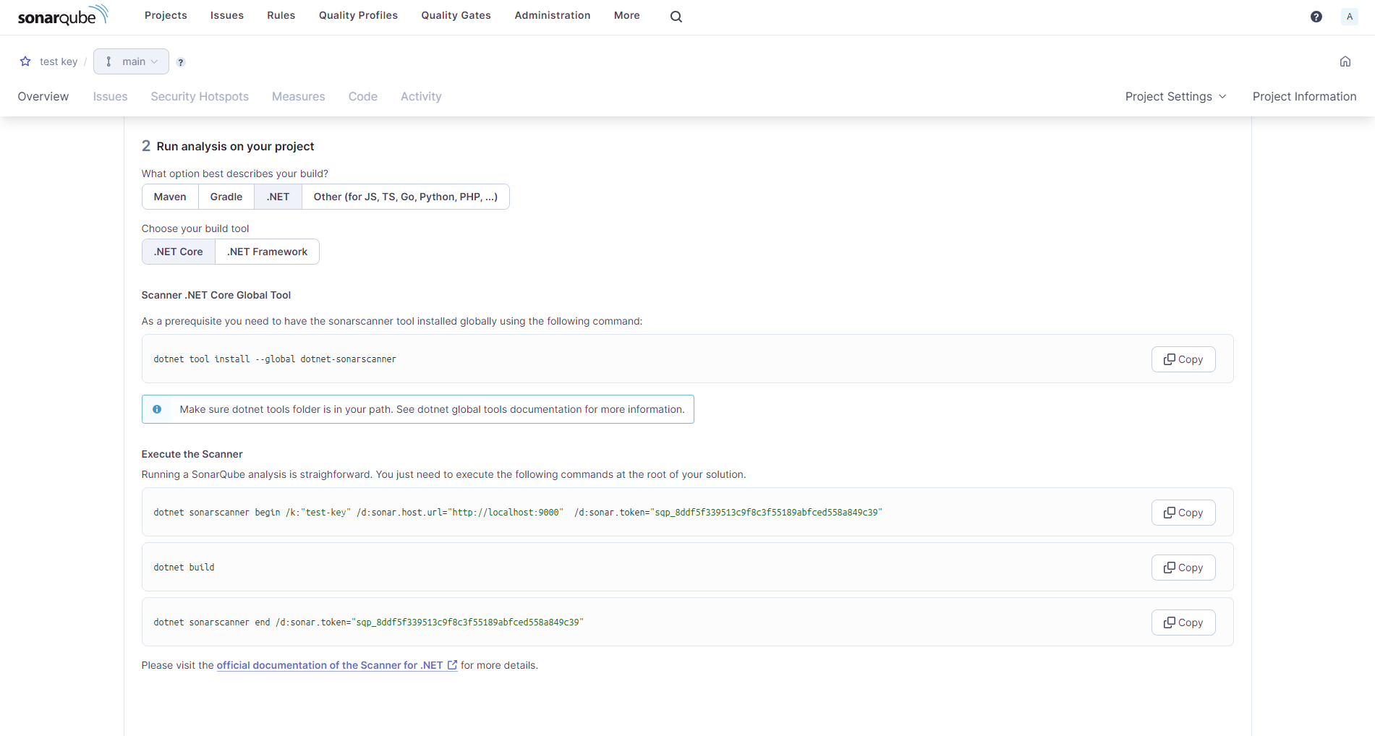Select the Maven build option
1375x736 pixels.
point(170,197)
